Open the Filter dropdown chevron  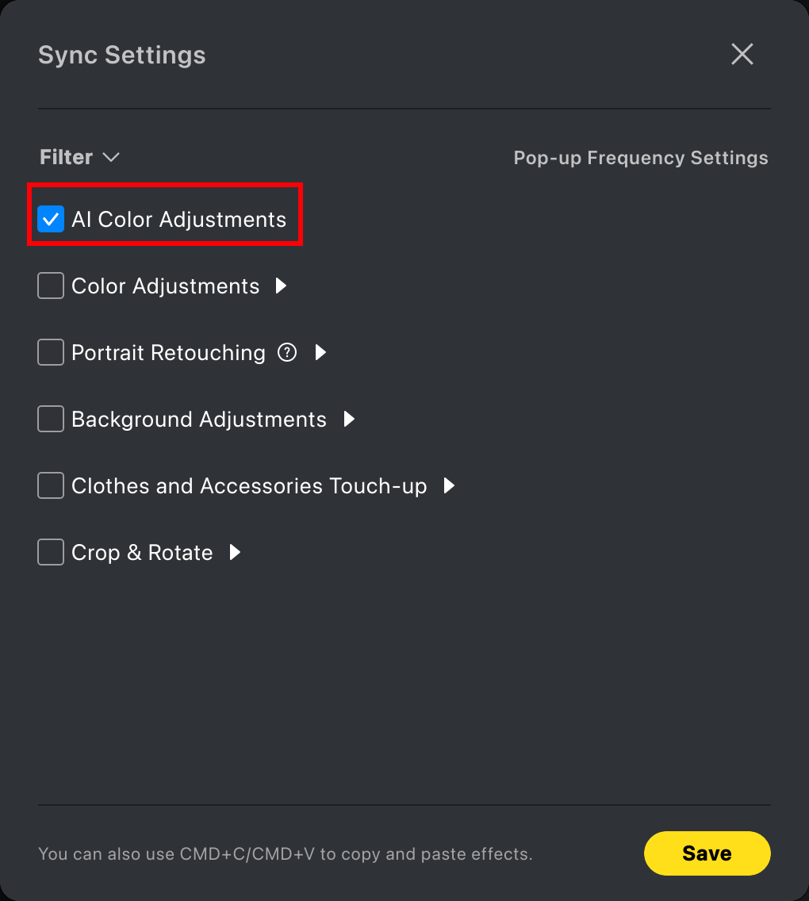click(111, 158)
